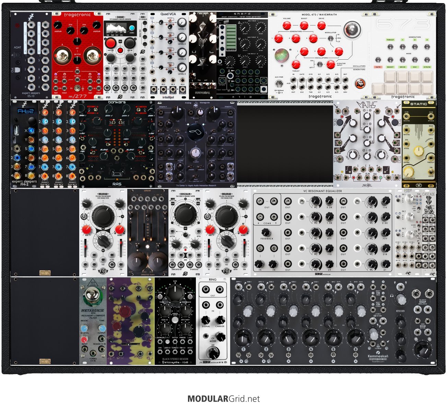
Task: Click the blue TUNE knob on Metasonix RK6
Action: 102,327
